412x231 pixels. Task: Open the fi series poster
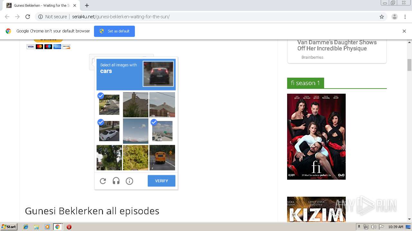click(316, 137)
